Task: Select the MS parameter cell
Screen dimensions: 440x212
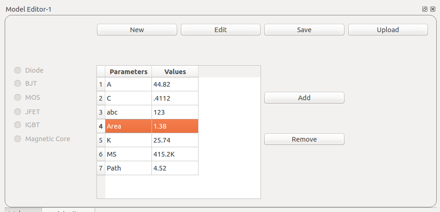Action: coord(129,154)
